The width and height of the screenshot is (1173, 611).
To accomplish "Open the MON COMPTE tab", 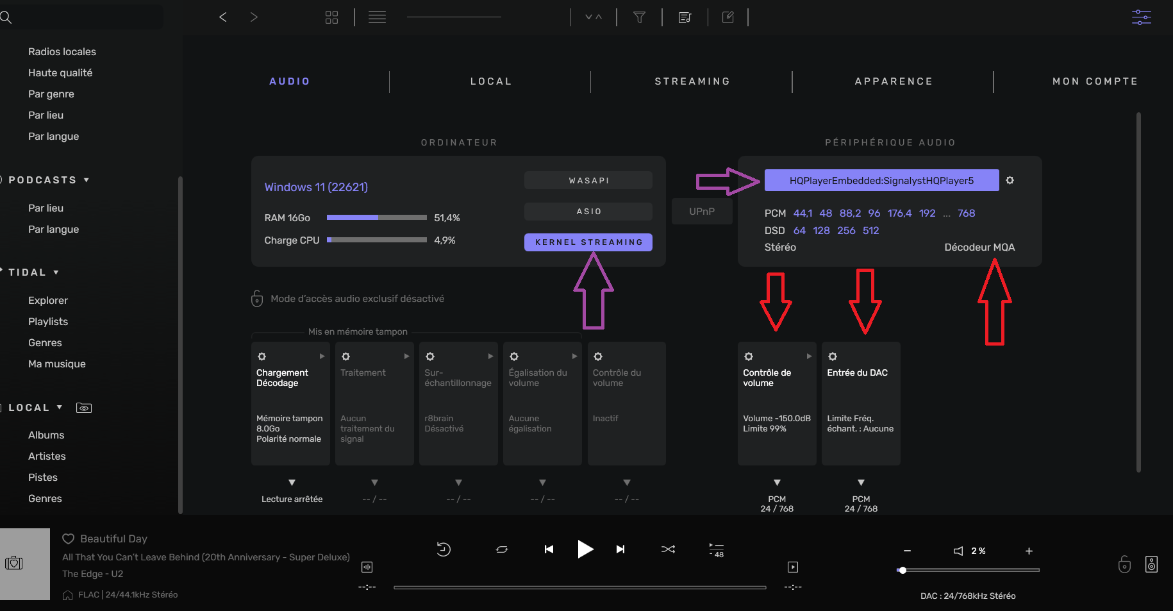I will point(1095,81).
